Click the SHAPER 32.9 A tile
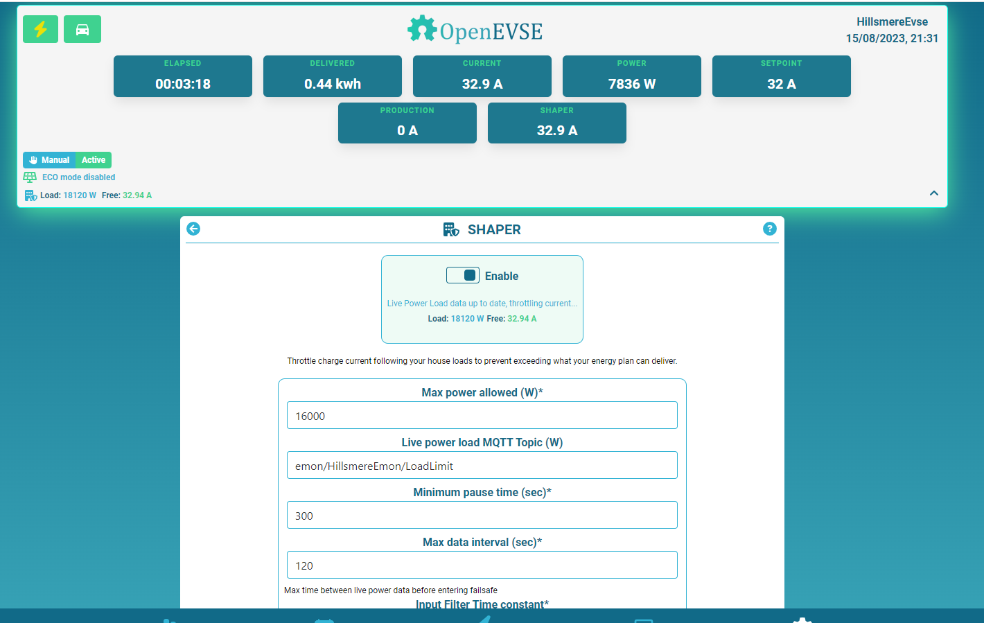The height and width of the screenshot is (623, 984). [557, 123]
